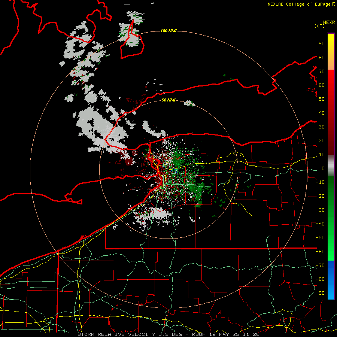
Task: Click the -30 value on the velocity scale
Action: click(x=320, y=210)
